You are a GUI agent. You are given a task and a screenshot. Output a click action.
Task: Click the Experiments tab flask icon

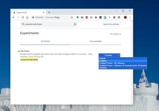click(x=14, y=12)
